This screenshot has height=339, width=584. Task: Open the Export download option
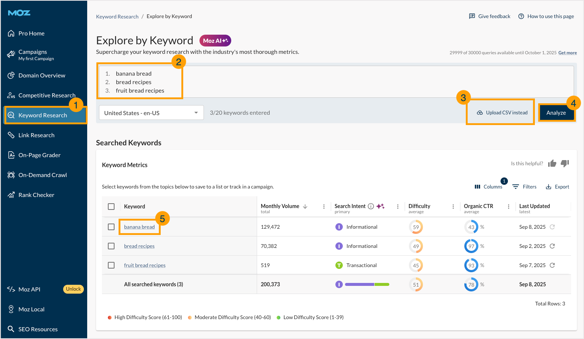pyautogui.click(x=557, y=187)
